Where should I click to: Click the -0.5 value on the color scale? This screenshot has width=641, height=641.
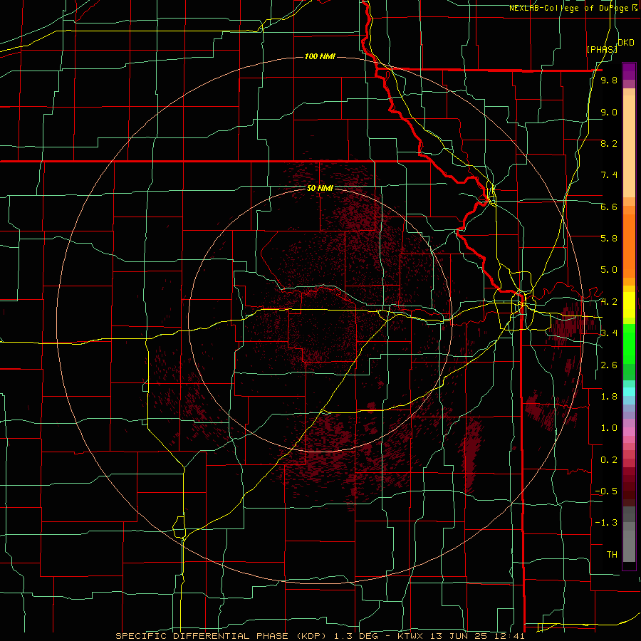tap(606, 491)
